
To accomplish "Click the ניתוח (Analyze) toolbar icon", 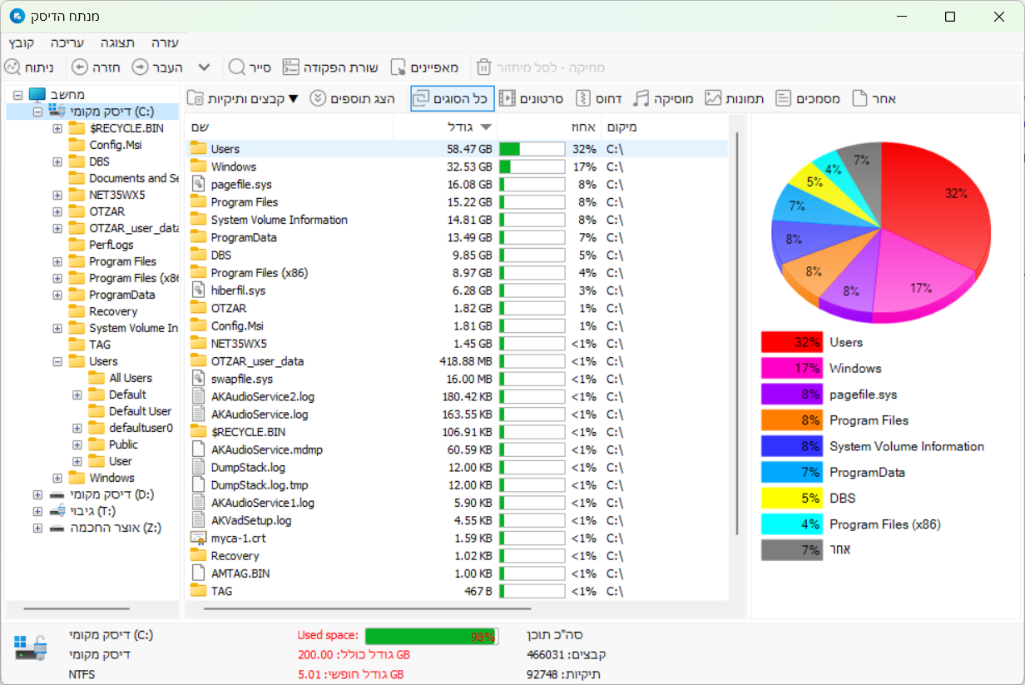I will pyautogui.click(x=12, y=67).
